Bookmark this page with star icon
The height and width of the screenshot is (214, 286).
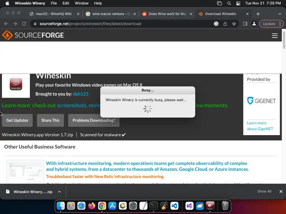click(x=234, y=24)
